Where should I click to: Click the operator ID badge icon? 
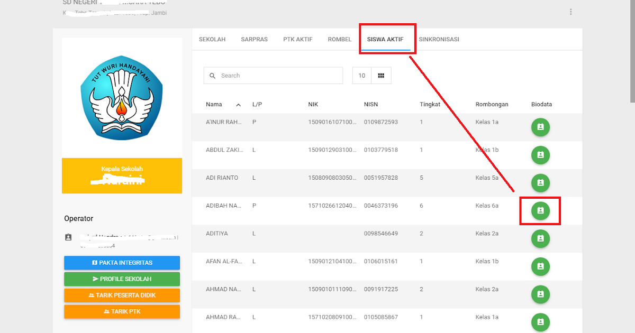(68, 237)
